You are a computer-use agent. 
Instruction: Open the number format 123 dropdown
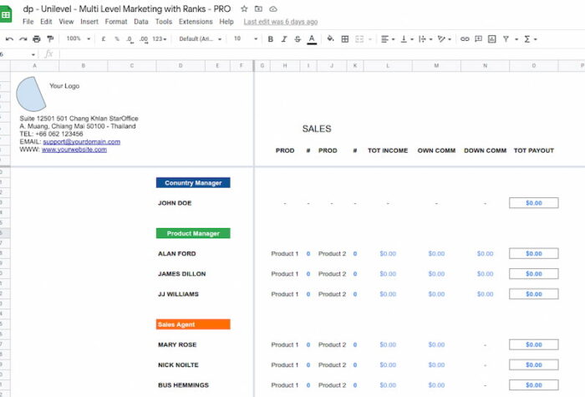point(160,38)
